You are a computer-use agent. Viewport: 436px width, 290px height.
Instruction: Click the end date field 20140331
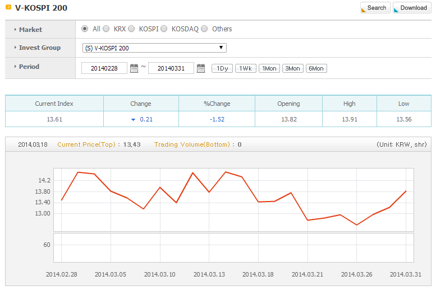pos(171,68)
